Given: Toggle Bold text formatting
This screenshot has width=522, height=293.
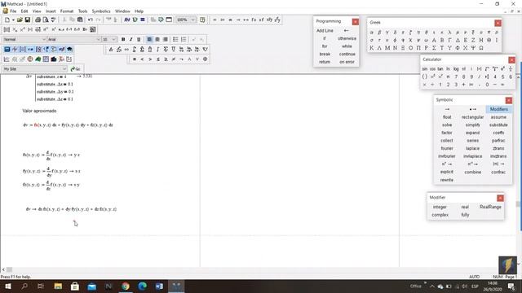Looking at the screenshot, I should (x=123, y=39).
